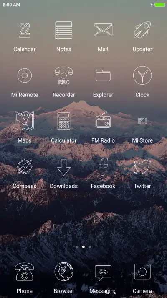167x298 pixels.
Task: Launch the Browser globe icon
Action: coord(63,272)
